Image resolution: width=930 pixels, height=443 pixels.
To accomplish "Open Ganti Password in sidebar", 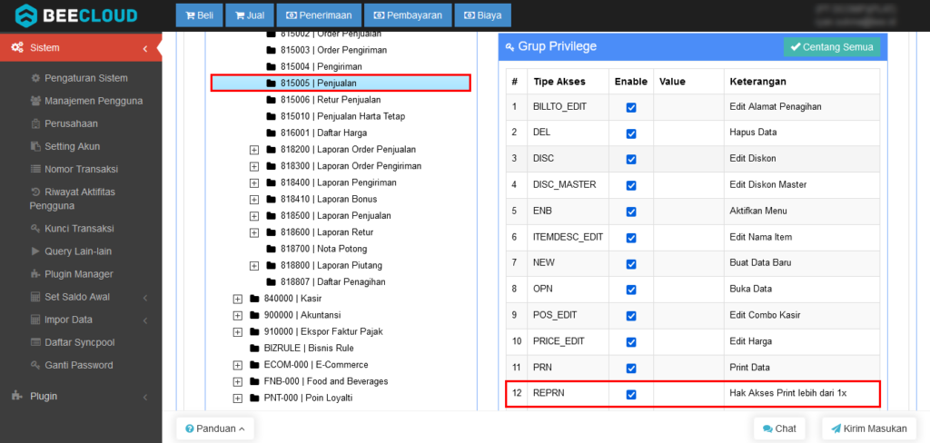I will (78, 365).
